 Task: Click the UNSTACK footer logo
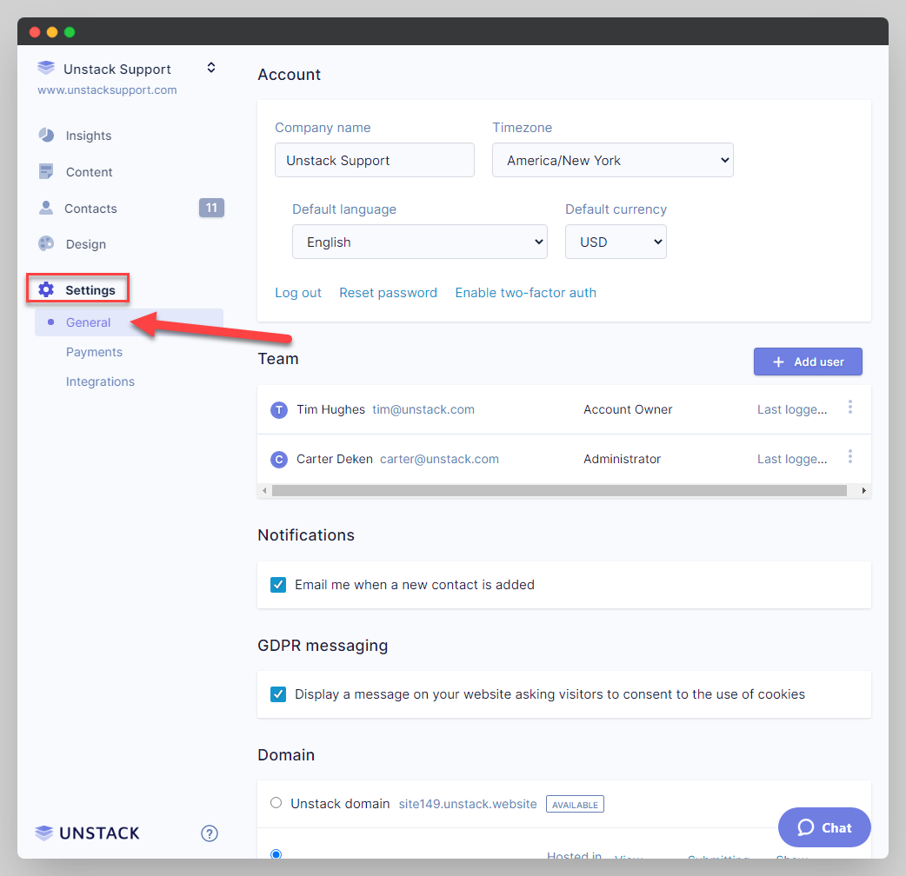pos(87,833)
